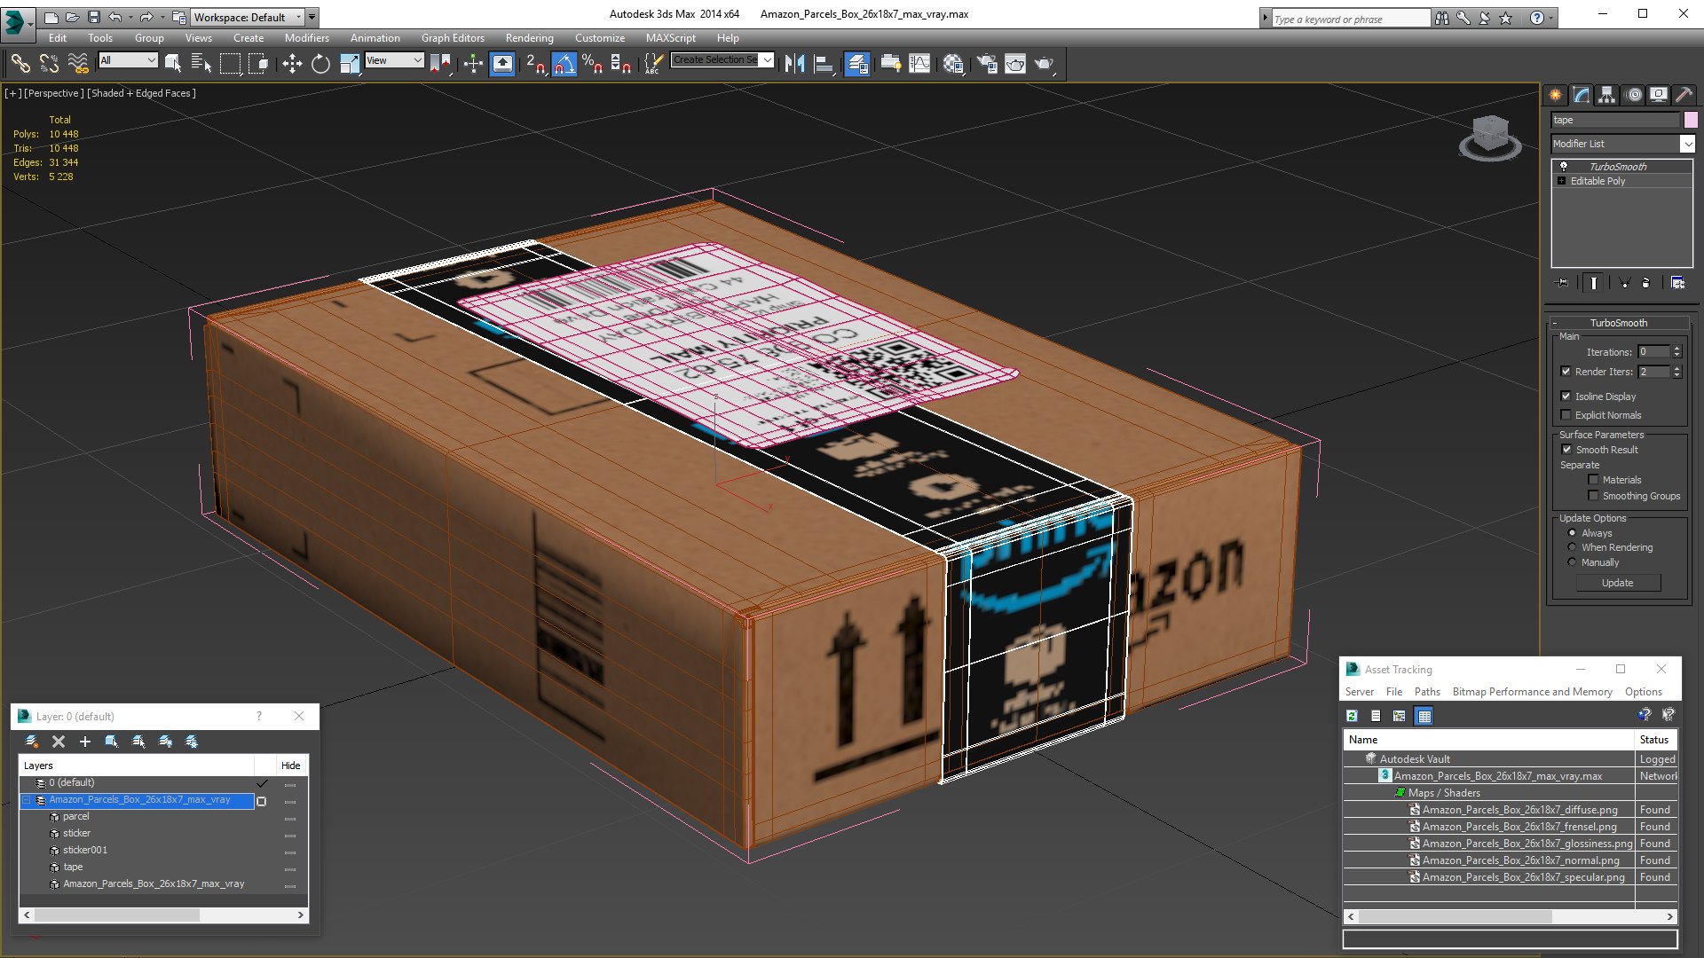The width and height of the screenshot is (1704, 958).
Task: Click the Update button in TurboSmooth
Action: coord(1618,583)
